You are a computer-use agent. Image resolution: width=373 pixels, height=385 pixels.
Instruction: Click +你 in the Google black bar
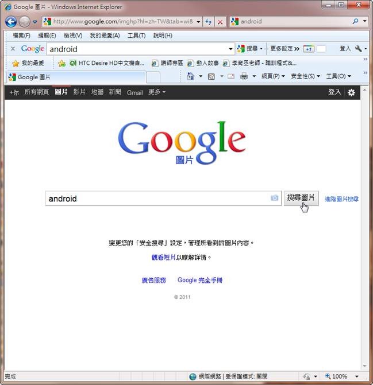pos(14,92)
